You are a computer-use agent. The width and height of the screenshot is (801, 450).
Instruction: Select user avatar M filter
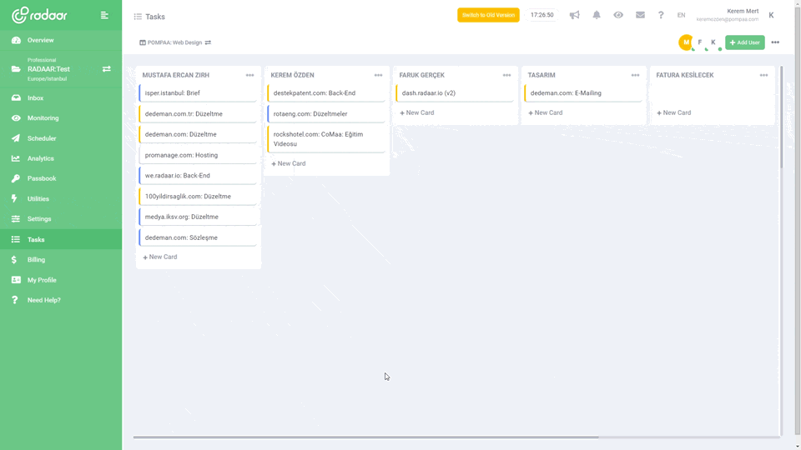[686, 42]
